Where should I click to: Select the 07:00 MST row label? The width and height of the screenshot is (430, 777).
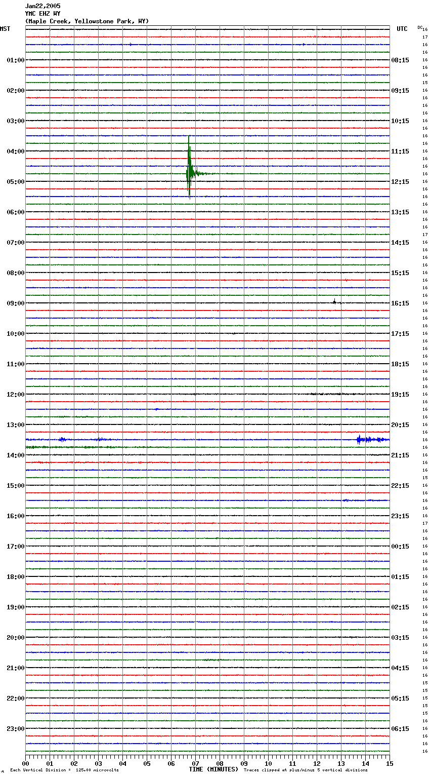[16, 243]
